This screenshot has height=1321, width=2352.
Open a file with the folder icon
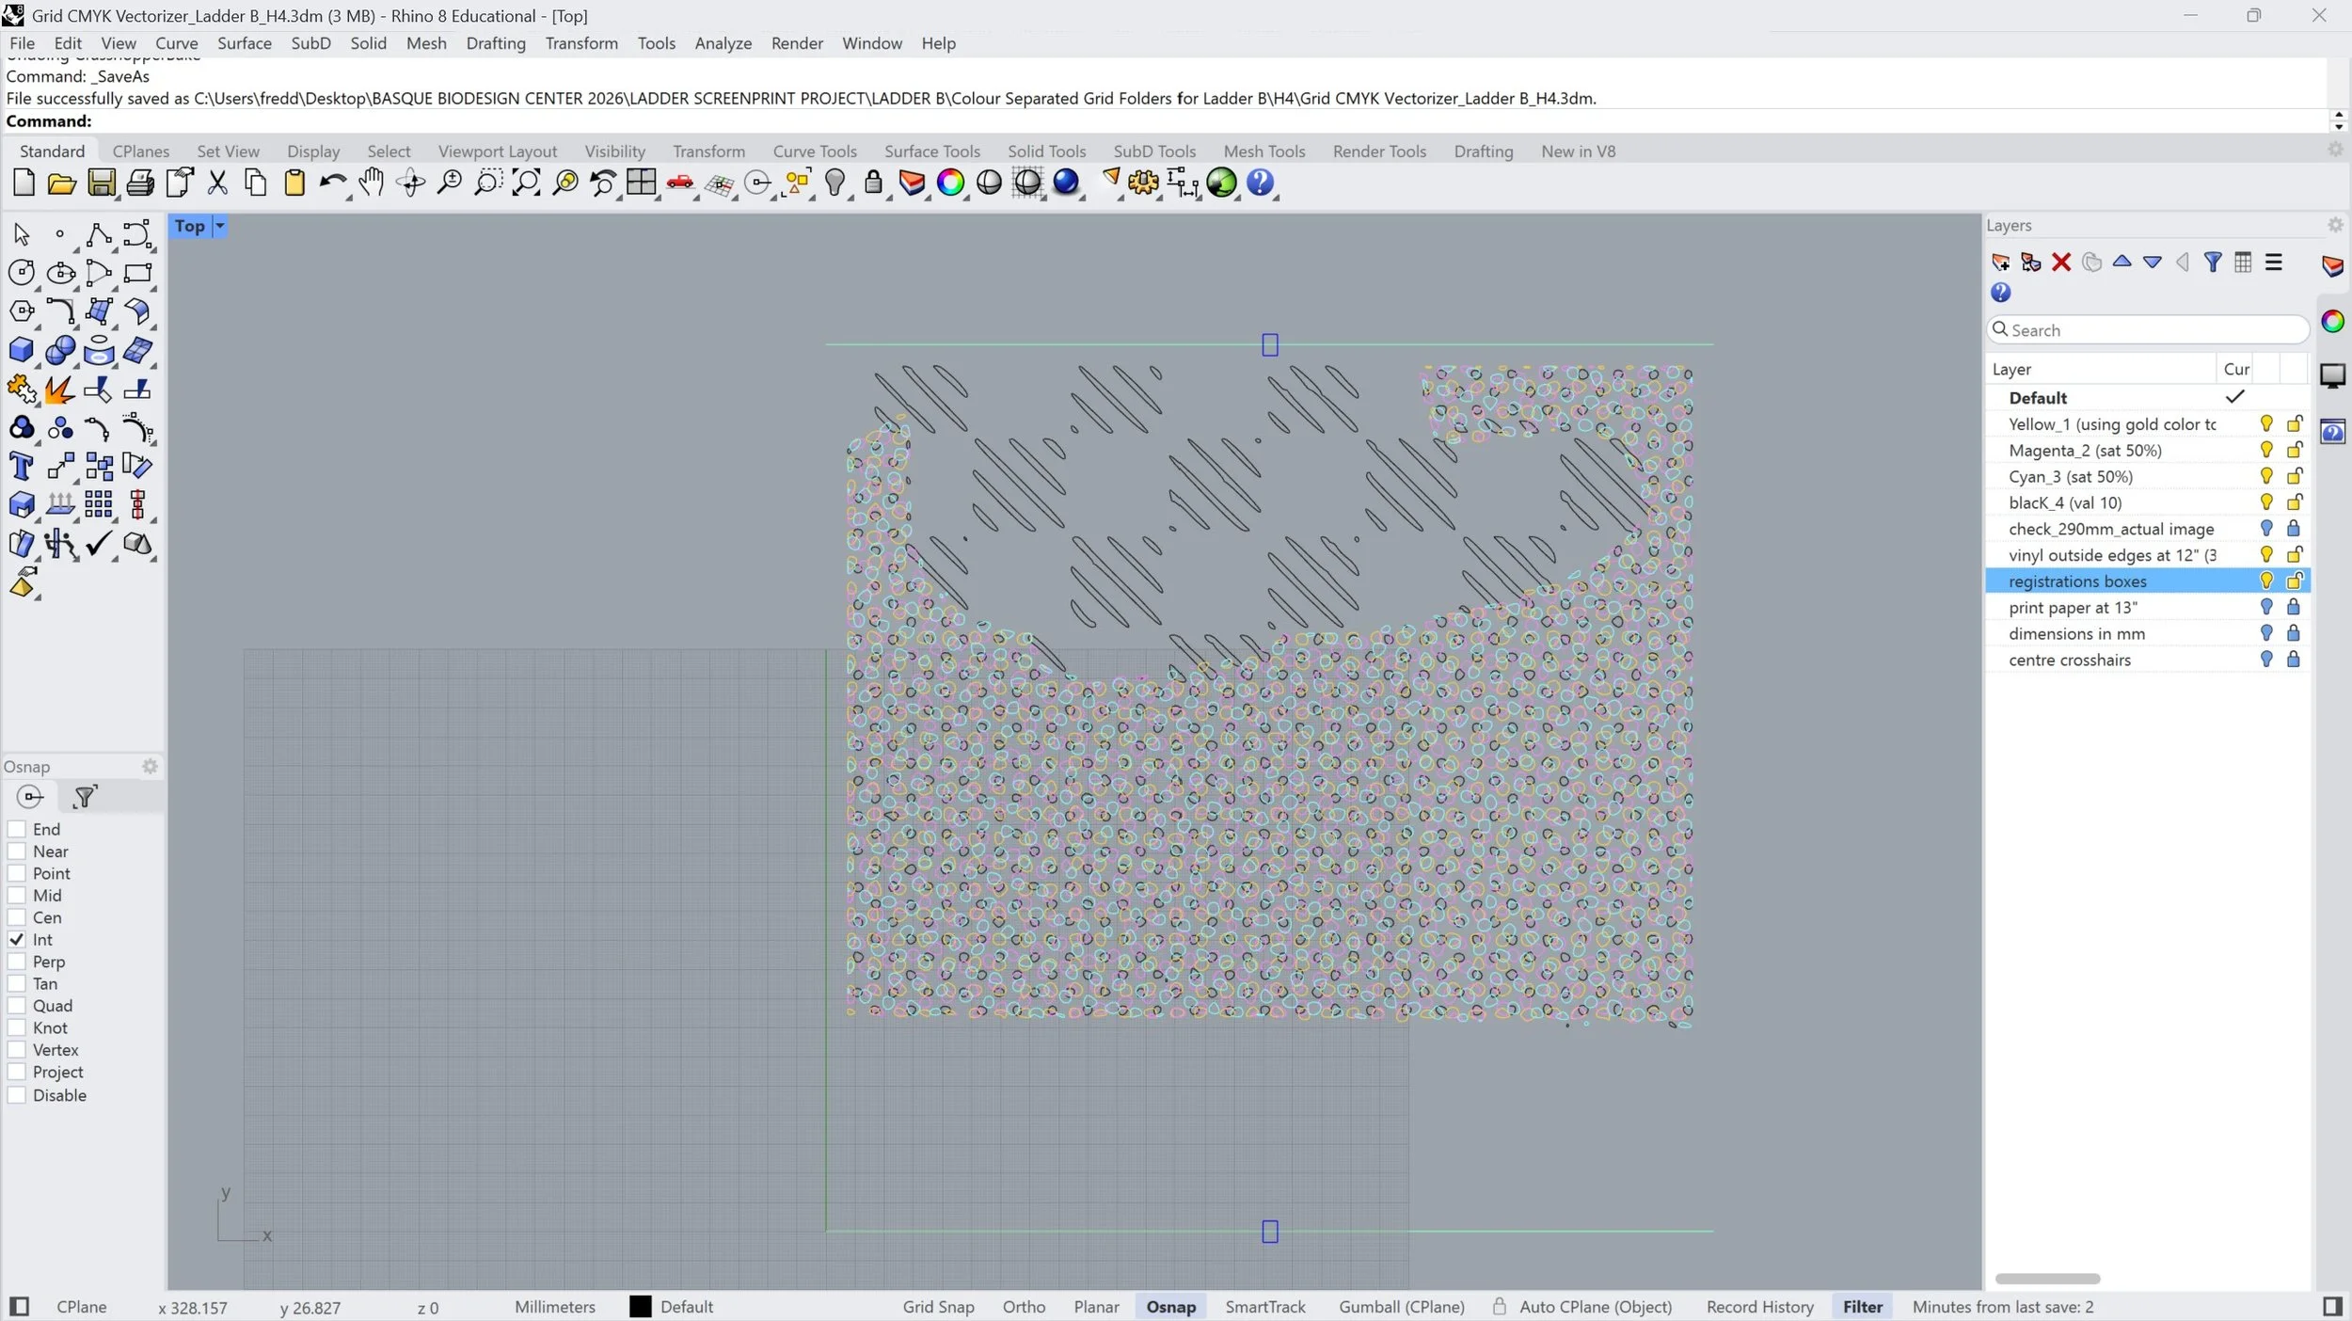coord(62,183)
